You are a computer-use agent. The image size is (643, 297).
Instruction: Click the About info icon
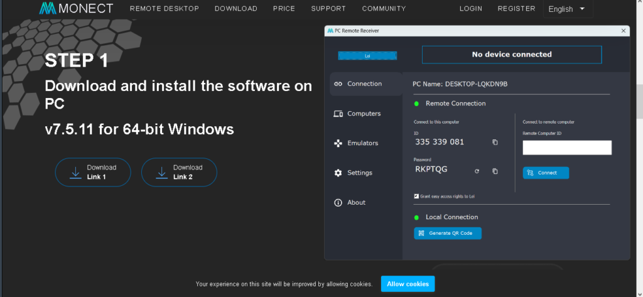(x=338, y=203)
